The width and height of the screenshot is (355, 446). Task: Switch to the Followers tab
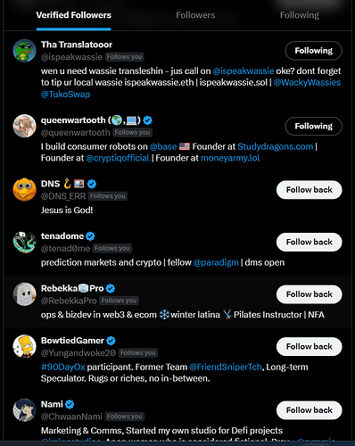pos(195,15)
